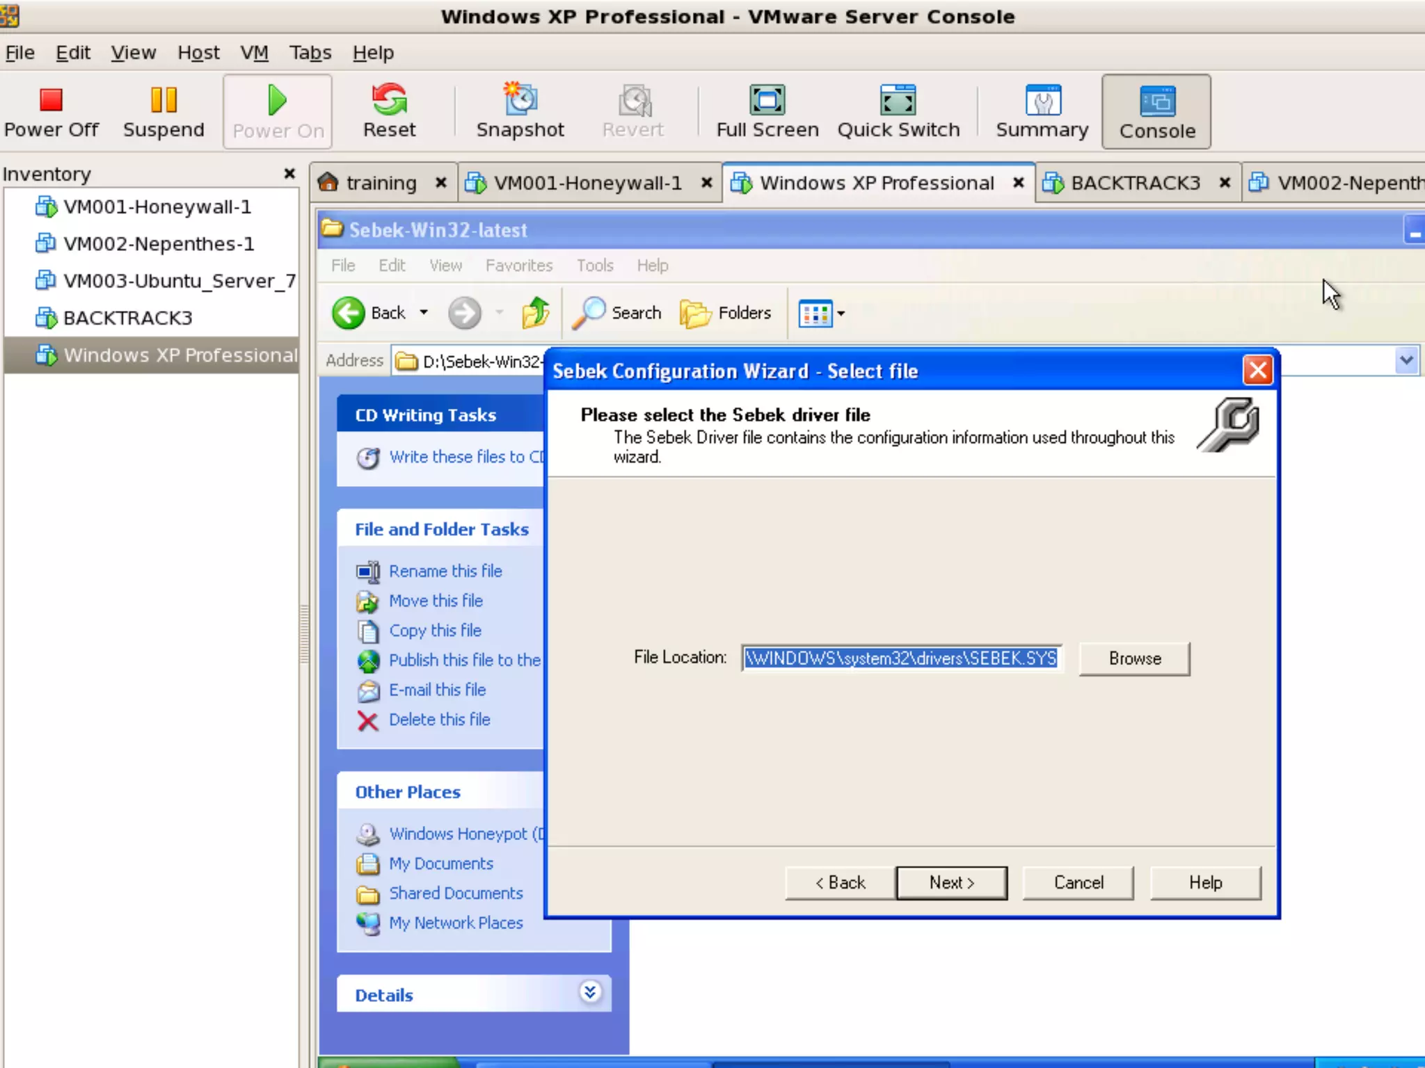Open the VM menu
The image size is (1425, 1068).
tap(254, 53)
